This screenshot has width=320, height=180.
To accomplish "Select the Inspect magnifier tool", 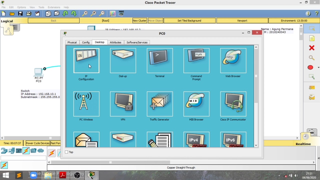I will (311, 58).
